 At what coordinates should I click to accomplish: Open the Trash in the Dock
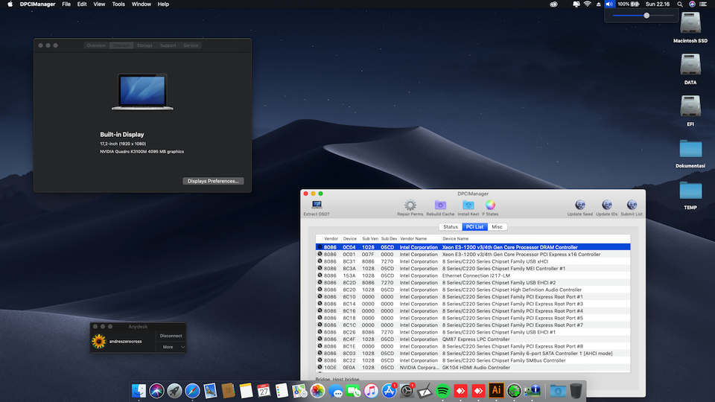(x=576, y=391)
